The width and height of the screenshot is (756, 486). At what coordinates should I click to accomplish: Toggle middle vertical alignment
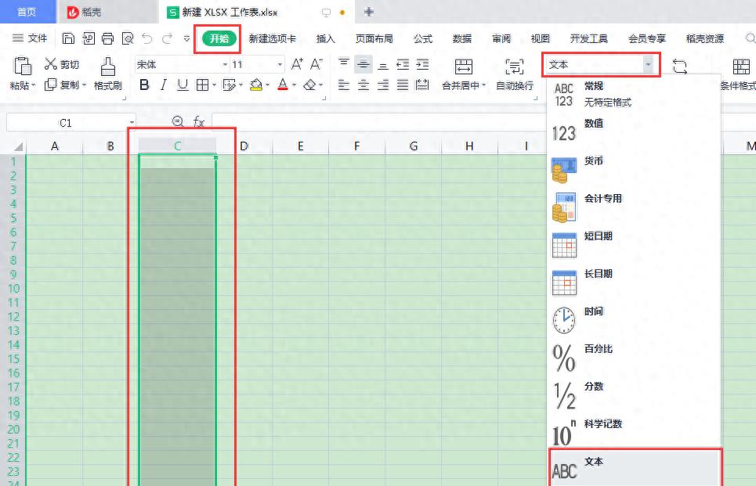click(363, 64)
